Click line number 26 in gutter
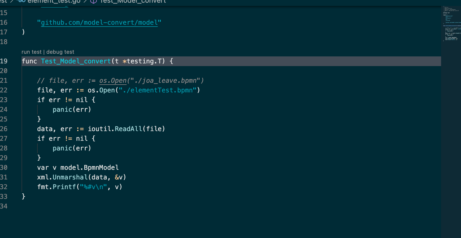This screenshot has width=461, height=238. (4, 129)
